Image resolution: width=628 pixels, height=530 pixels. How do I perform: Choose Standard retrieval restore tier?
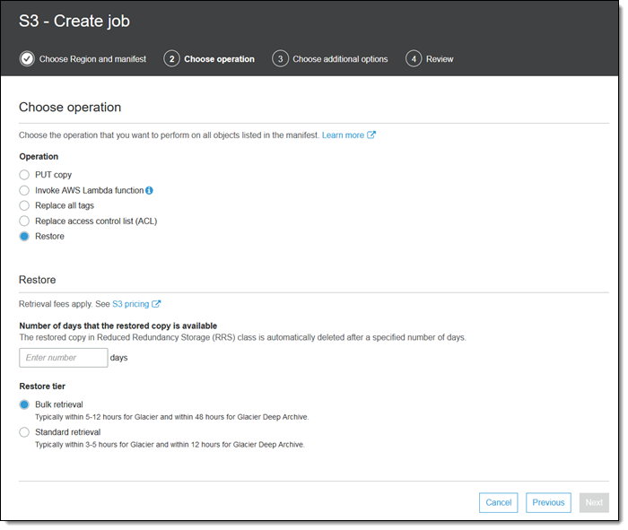pos(24,432)
